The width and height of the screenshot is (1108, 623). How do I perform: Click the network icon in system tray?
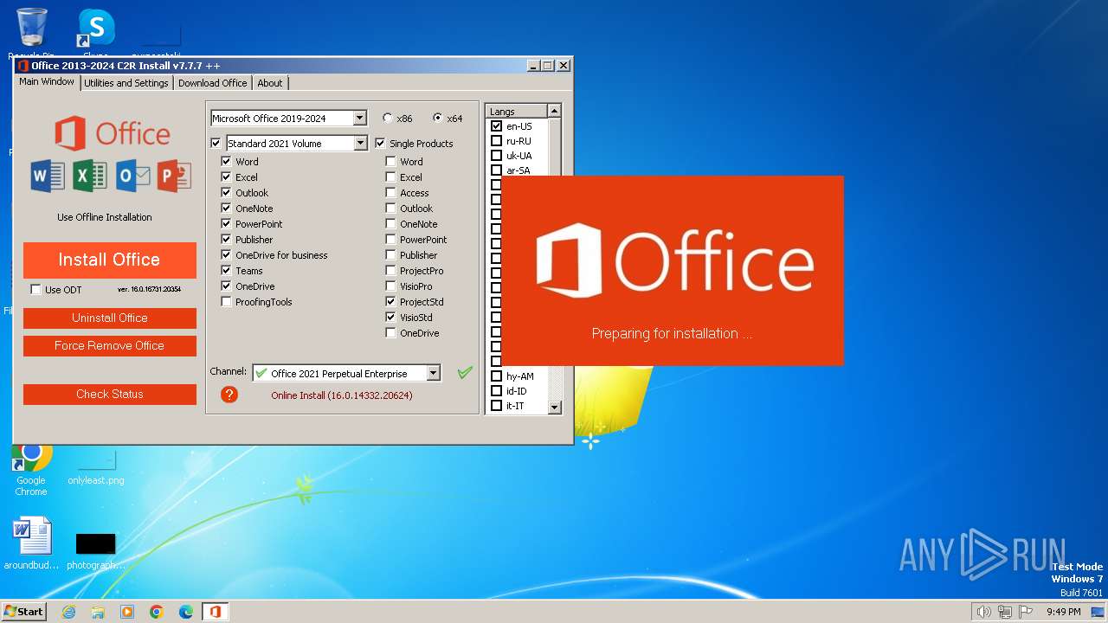click(1005, 612)
